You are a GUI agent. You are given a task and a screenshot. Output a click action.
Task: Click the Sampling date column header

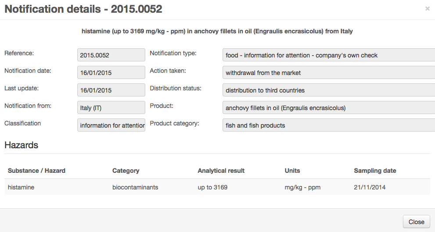pyautogui.click(x=375, y=171)
